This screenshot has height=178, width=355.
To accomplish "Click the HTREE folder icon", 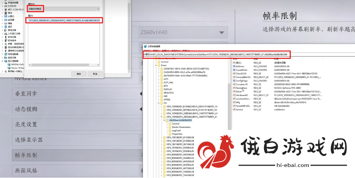I will 161,100.
